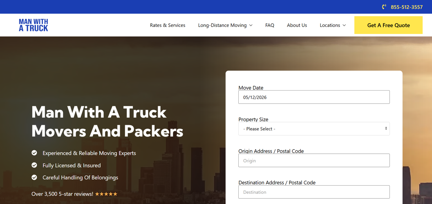Screen dimensions: 432x204
Task: Open the Man With A Truck logo
Action: (x=34, y=25)
